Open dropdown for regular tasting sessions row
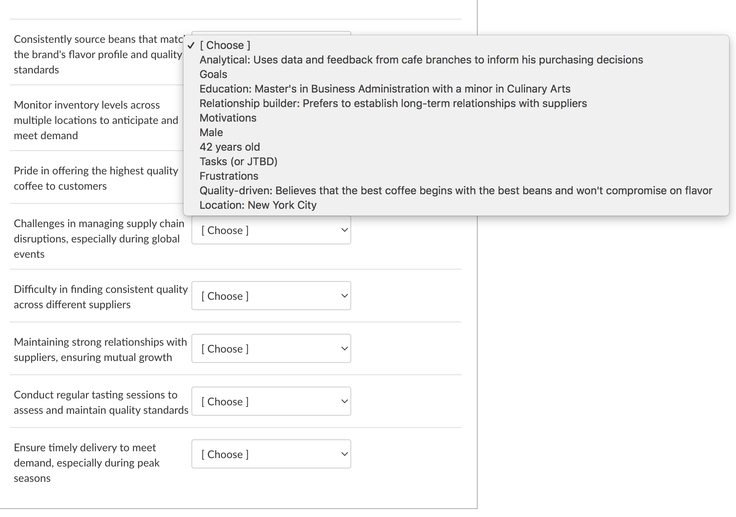 [x=271, y=402]
